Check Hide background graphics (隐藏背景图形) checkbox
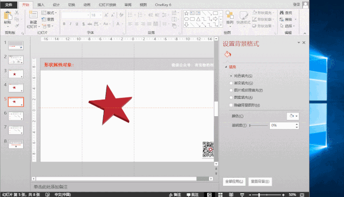This screenshot has width=344, height=197. coord(231,105)
